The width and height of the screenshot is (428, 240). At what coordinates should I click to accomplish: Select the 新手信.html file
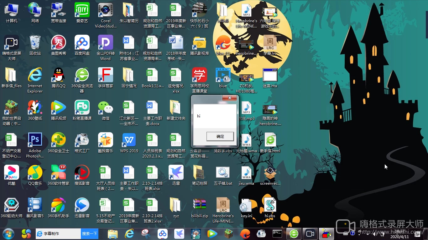click(x=270, y=143)
